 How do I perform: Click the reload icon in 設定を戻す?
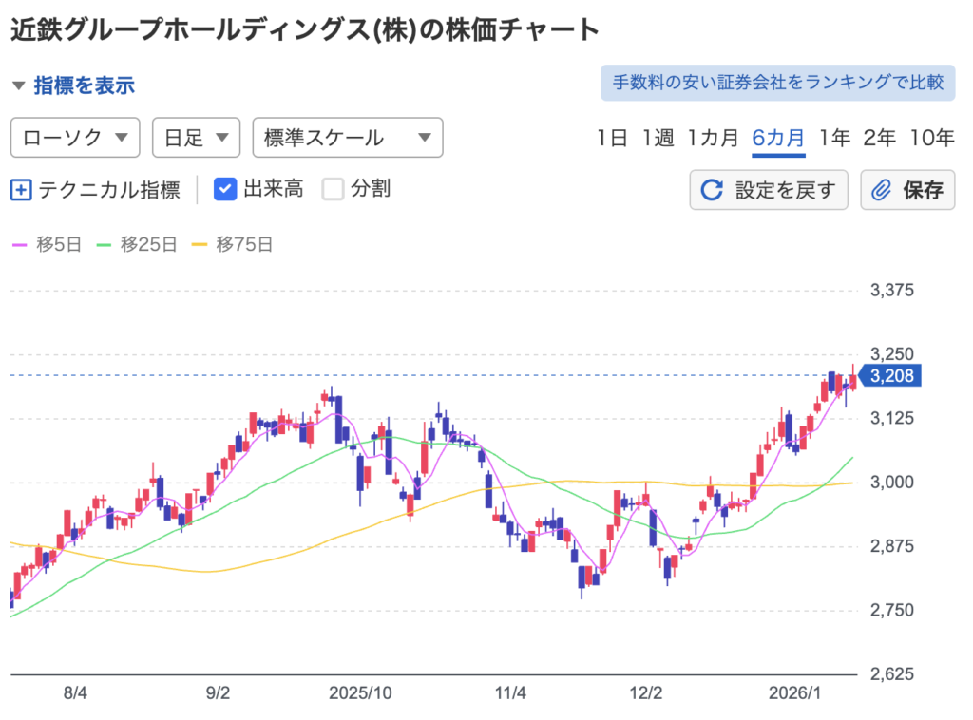pos(711,190)
